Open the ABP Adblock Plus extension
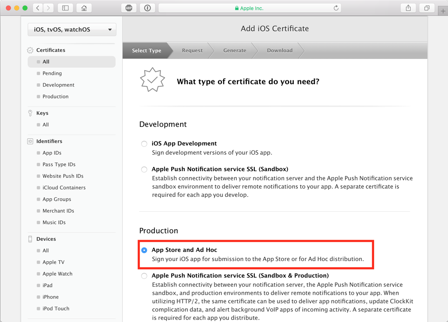Screen dimensions: 448x322 coord(129,8)
